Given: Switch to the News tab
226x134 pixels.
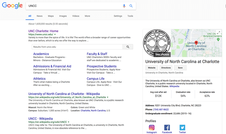Looking at the screenshot, I should click(40, 16).
